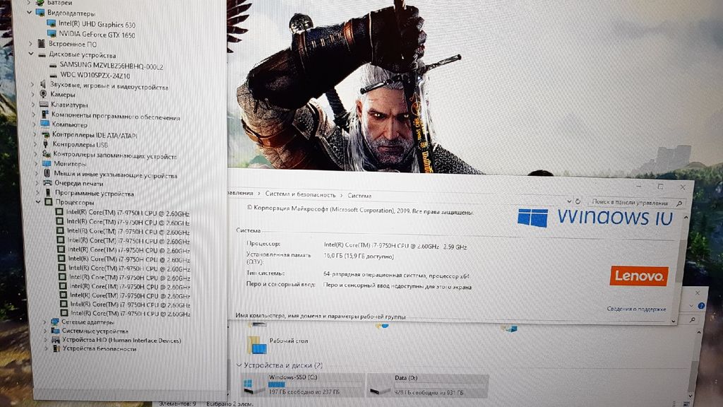
Task: Click the Устройства HID category icon
Action: (x=56, y=339)
